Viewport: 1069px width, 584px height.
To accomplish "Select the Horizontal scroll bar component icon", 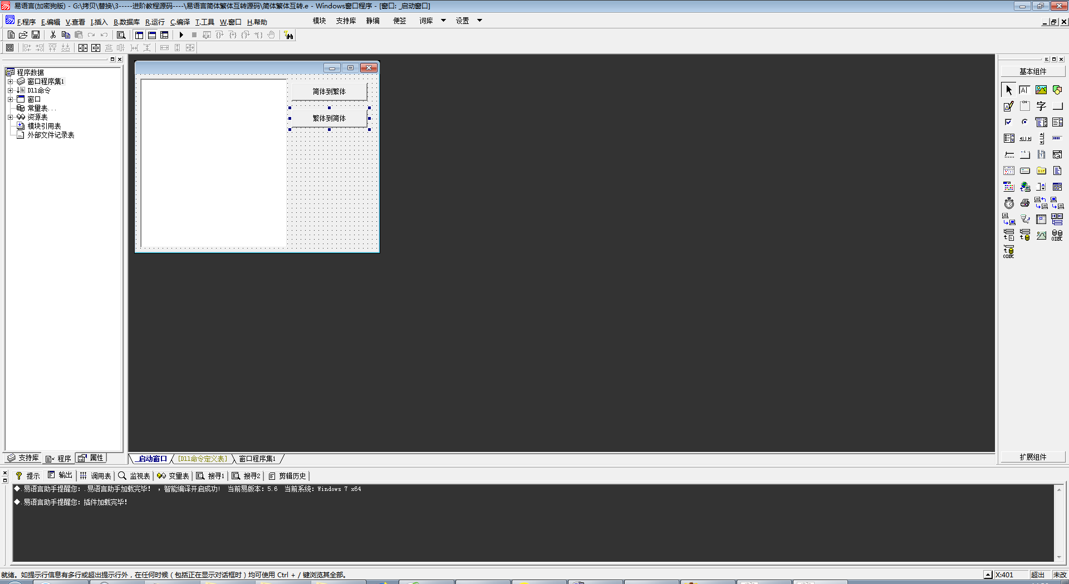I will pyautogui.click(x=1024, y=138).
